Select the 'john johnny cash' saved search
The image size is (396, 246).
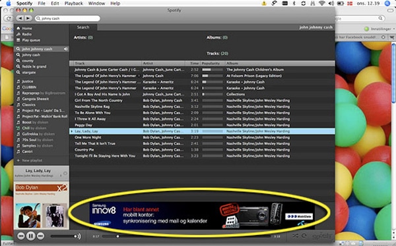[42, 49]
